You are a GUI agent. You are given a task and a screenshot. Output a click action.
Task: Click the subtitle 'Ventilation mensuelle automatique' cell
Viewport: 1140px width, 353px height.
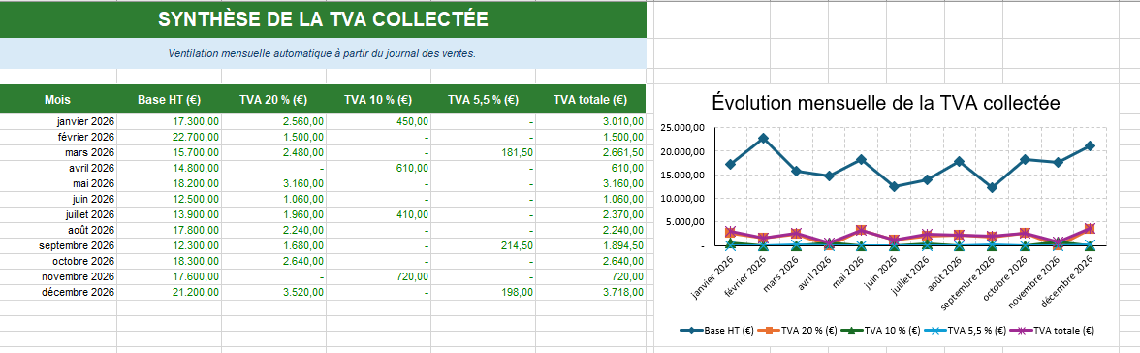point(323,54)
